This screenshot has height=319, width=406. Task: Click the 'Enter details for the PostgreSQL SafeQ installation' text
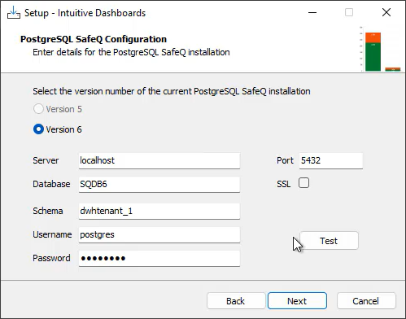pos(131,52)
